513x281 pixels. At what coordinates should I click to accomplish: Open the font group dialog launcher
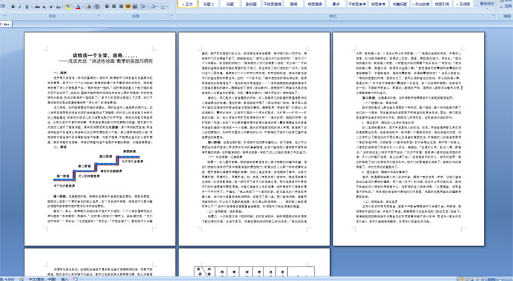pos(99,15)
